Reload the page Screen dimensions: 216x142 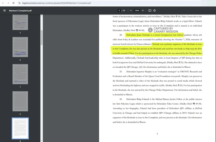(14, 3)
